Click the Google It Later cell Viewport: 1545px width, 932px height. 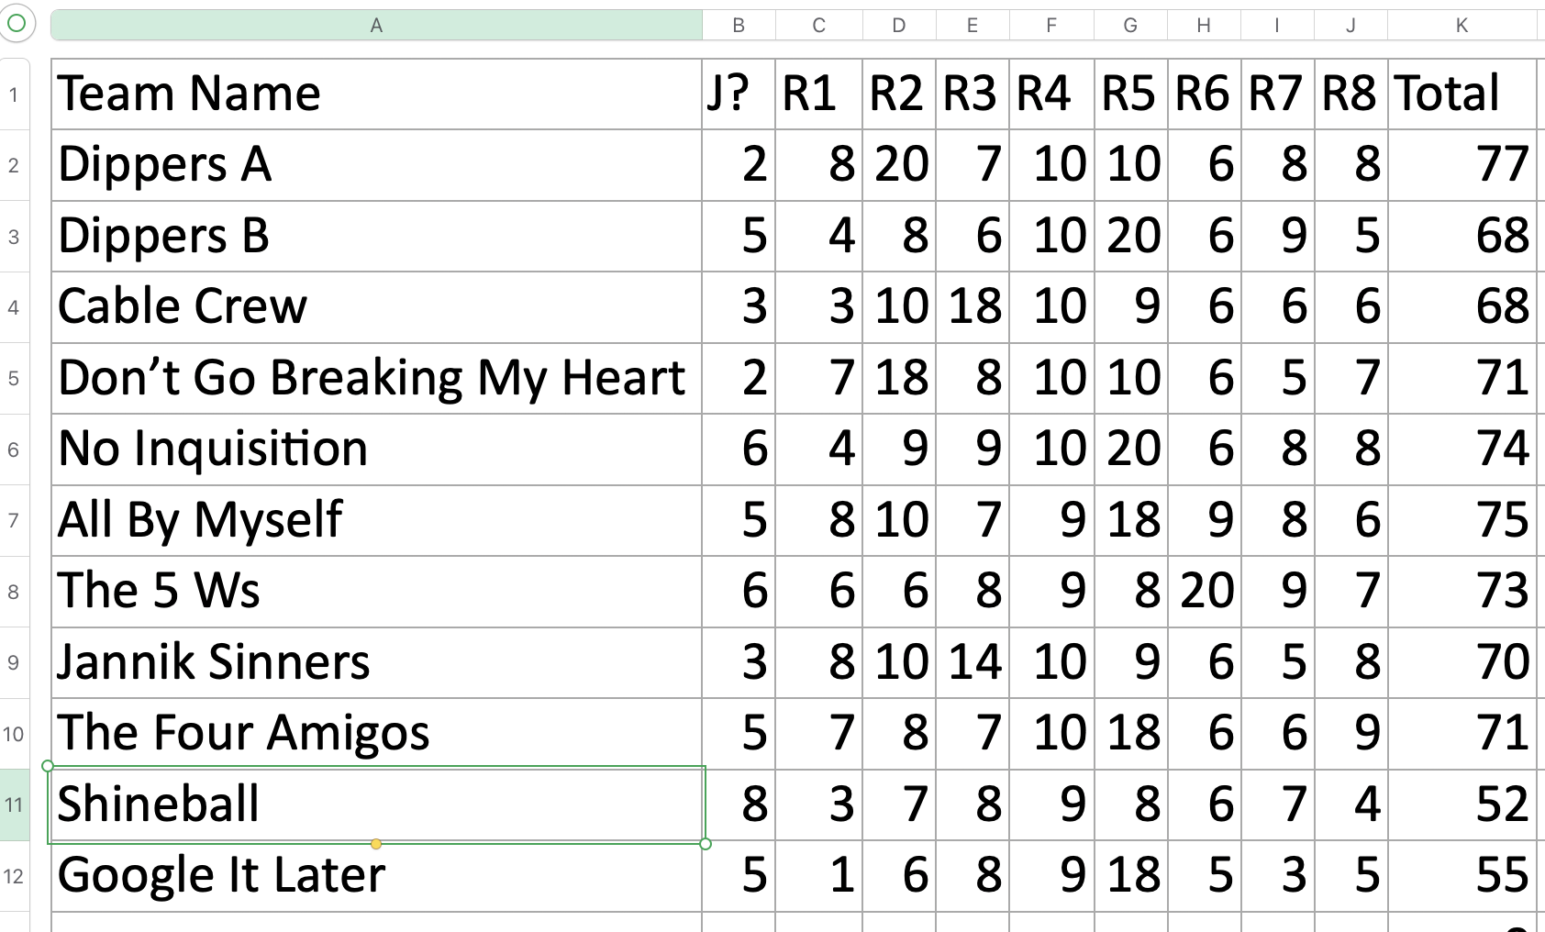376,876
